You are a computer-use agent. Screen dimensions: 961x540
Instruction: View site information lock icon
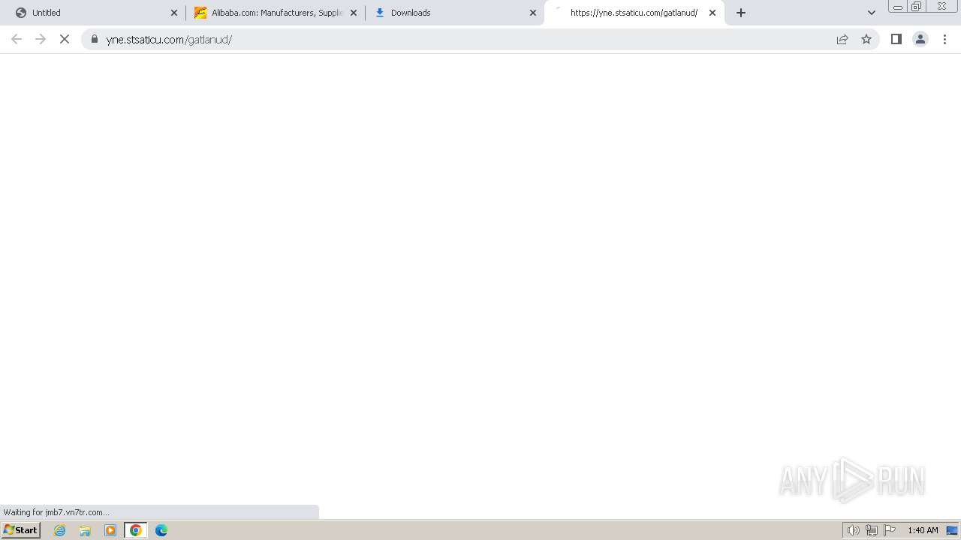click(x=95, y=39)
